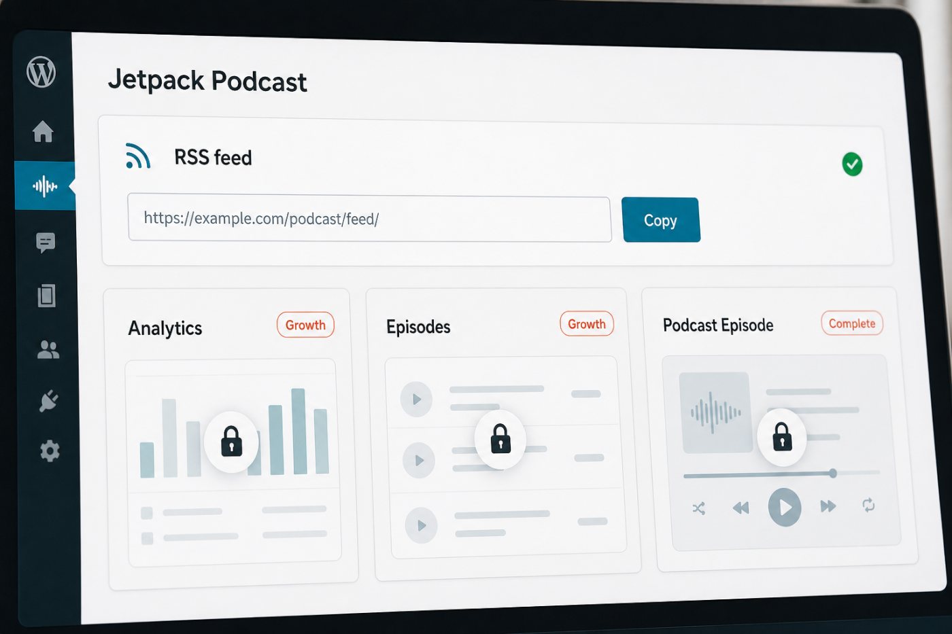This screenshot has width=952, height=634.
Task: Click the lock icon on Analytics card
Action: [231, 442]
